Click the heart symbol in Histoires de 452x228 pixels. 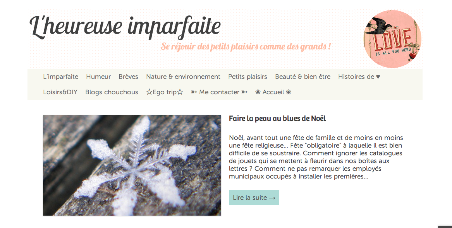[378, 77]
